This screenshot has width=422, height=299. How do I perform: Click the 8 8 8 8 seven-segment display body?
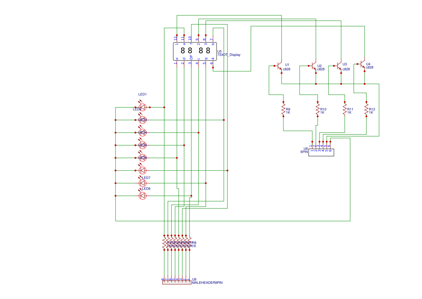click(195, 51)
